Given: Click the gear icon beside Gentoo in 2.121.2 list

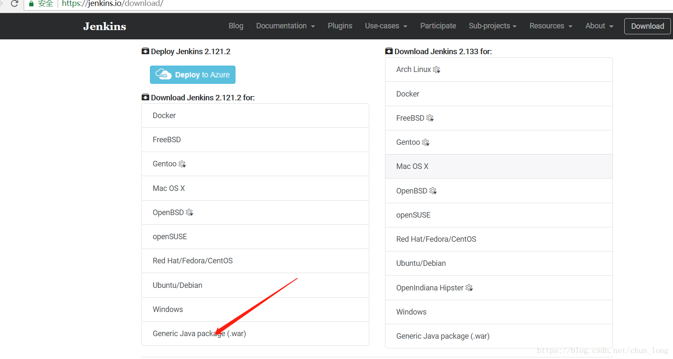Looking at the screenshot, I should (182, 164).
